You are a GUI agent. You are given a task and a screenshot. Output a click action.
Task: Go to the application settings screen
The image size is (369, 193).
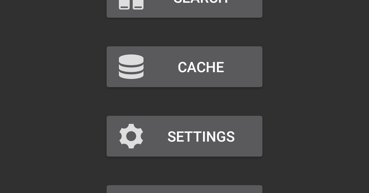tap(184, 136)
